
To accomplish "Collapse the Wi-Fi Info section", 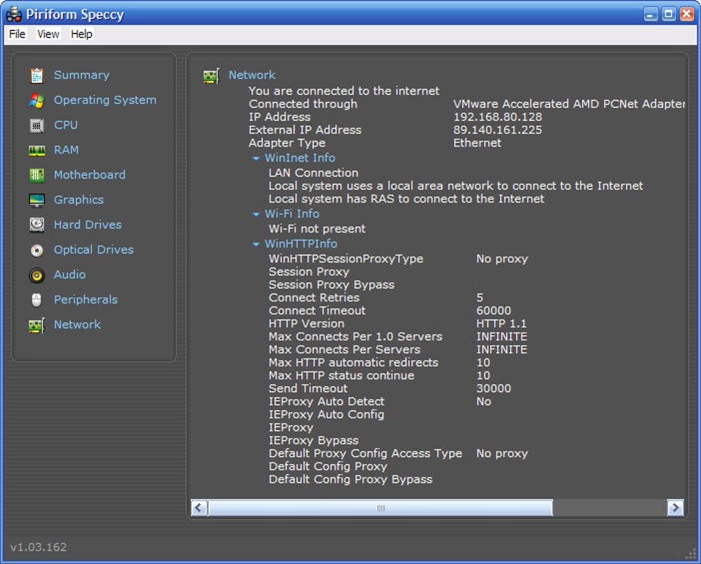I will [256, 214].
